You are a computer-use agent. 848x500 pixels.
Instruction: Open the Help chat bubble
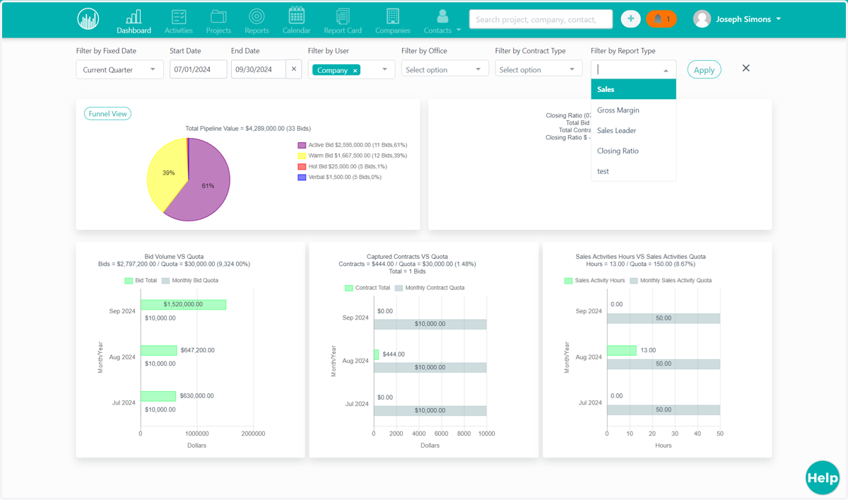(x=823, y=478)
